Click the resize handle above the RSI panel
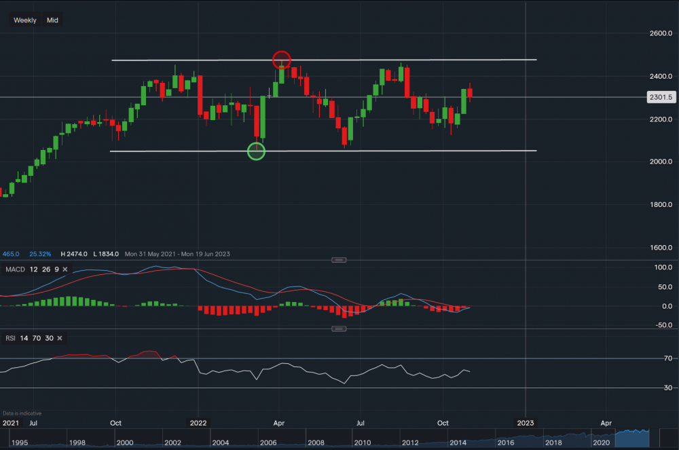 [x=339, y=328]
